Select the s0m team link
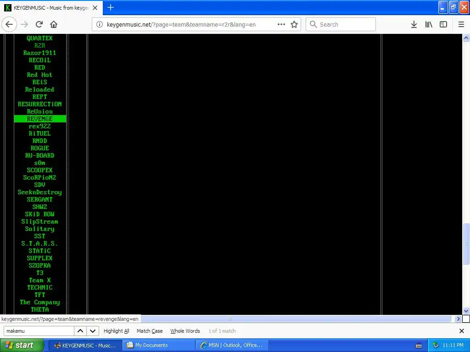This screenshot has width=470, height=352. [39, 163]
